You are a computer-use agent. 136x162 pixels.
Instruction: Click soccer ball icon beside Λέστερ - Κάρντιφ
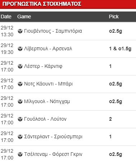coord(20,66)
